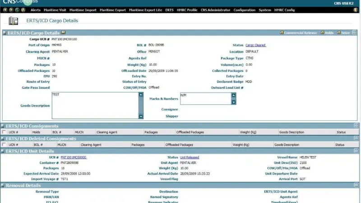The width and height of the screenshot is (361, 203).
Task: Open the CNS Administrator menu
Action: (216, 10)
